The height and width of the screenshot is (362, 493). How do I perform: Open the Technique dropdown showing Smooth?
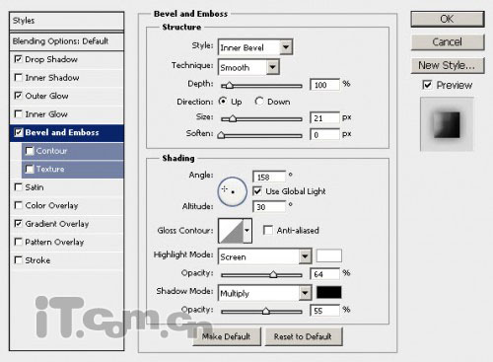point(248,67)
